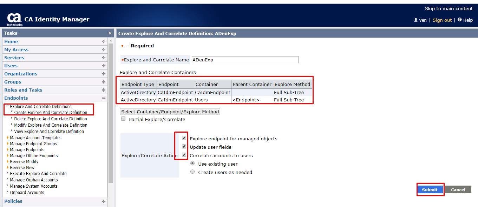Expand the Home section plus icon

104,41
